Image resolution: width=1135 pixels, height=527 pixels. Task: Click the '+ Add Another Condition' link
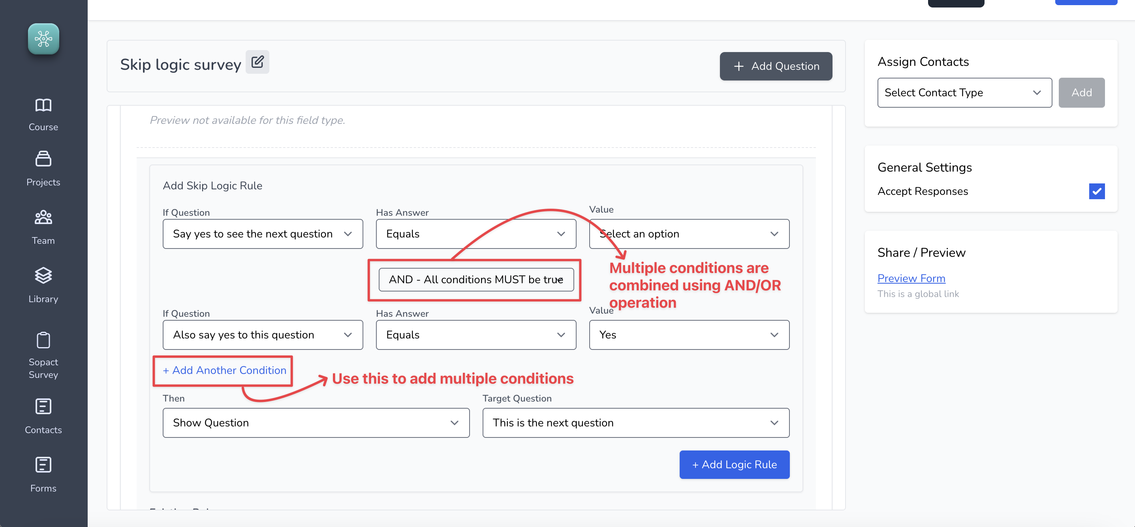[225, 370]
